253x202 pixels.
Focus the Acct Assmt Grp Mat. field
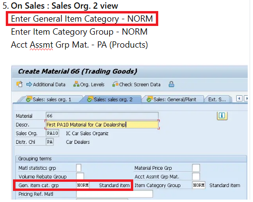click(196, 177)
